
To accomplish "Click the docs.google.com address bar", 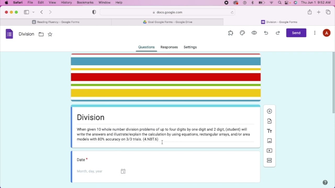I will pyautogui.click(x=167, y=12).
